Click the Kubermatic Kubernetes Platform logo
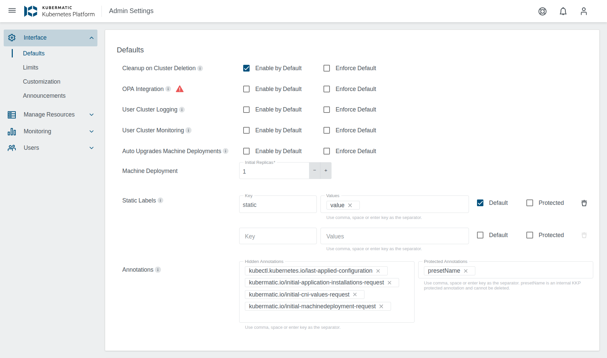The image size is (607, 358). click(x=59, y=11)
